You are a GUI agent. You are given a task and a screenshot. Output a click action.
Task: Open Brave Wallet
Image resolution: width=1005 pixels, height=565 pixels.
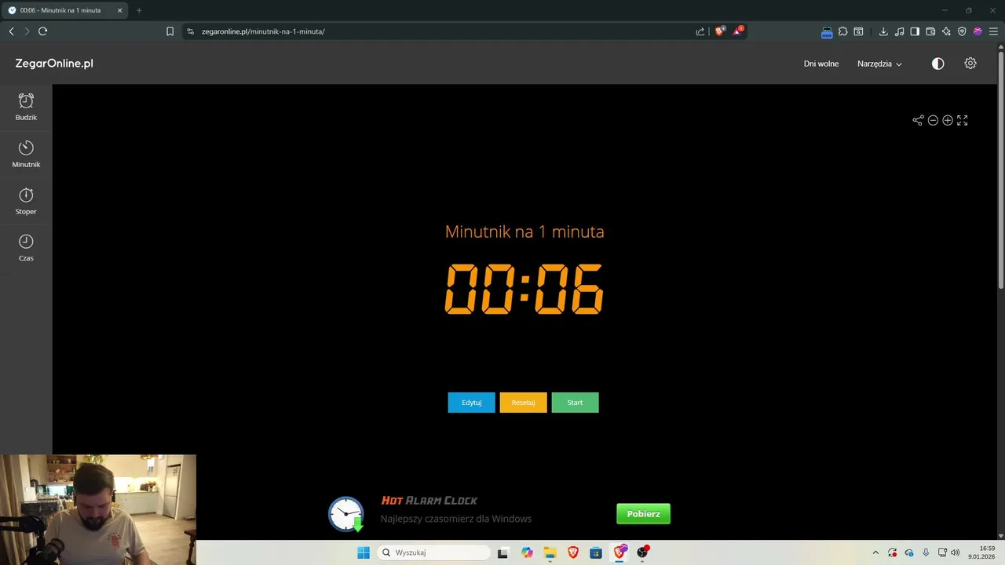pyautogui.click(x=930, y=31)
